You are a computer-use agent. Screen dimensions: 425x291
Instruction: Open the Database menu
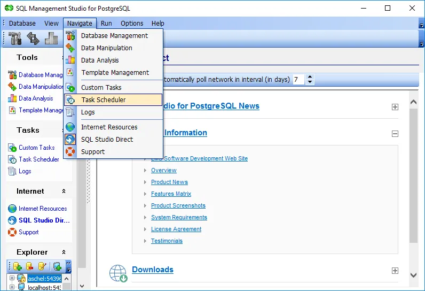tap(22, 24)
